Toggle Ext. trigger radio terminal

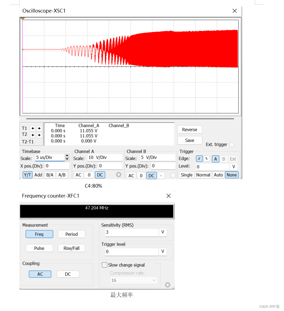232,145
